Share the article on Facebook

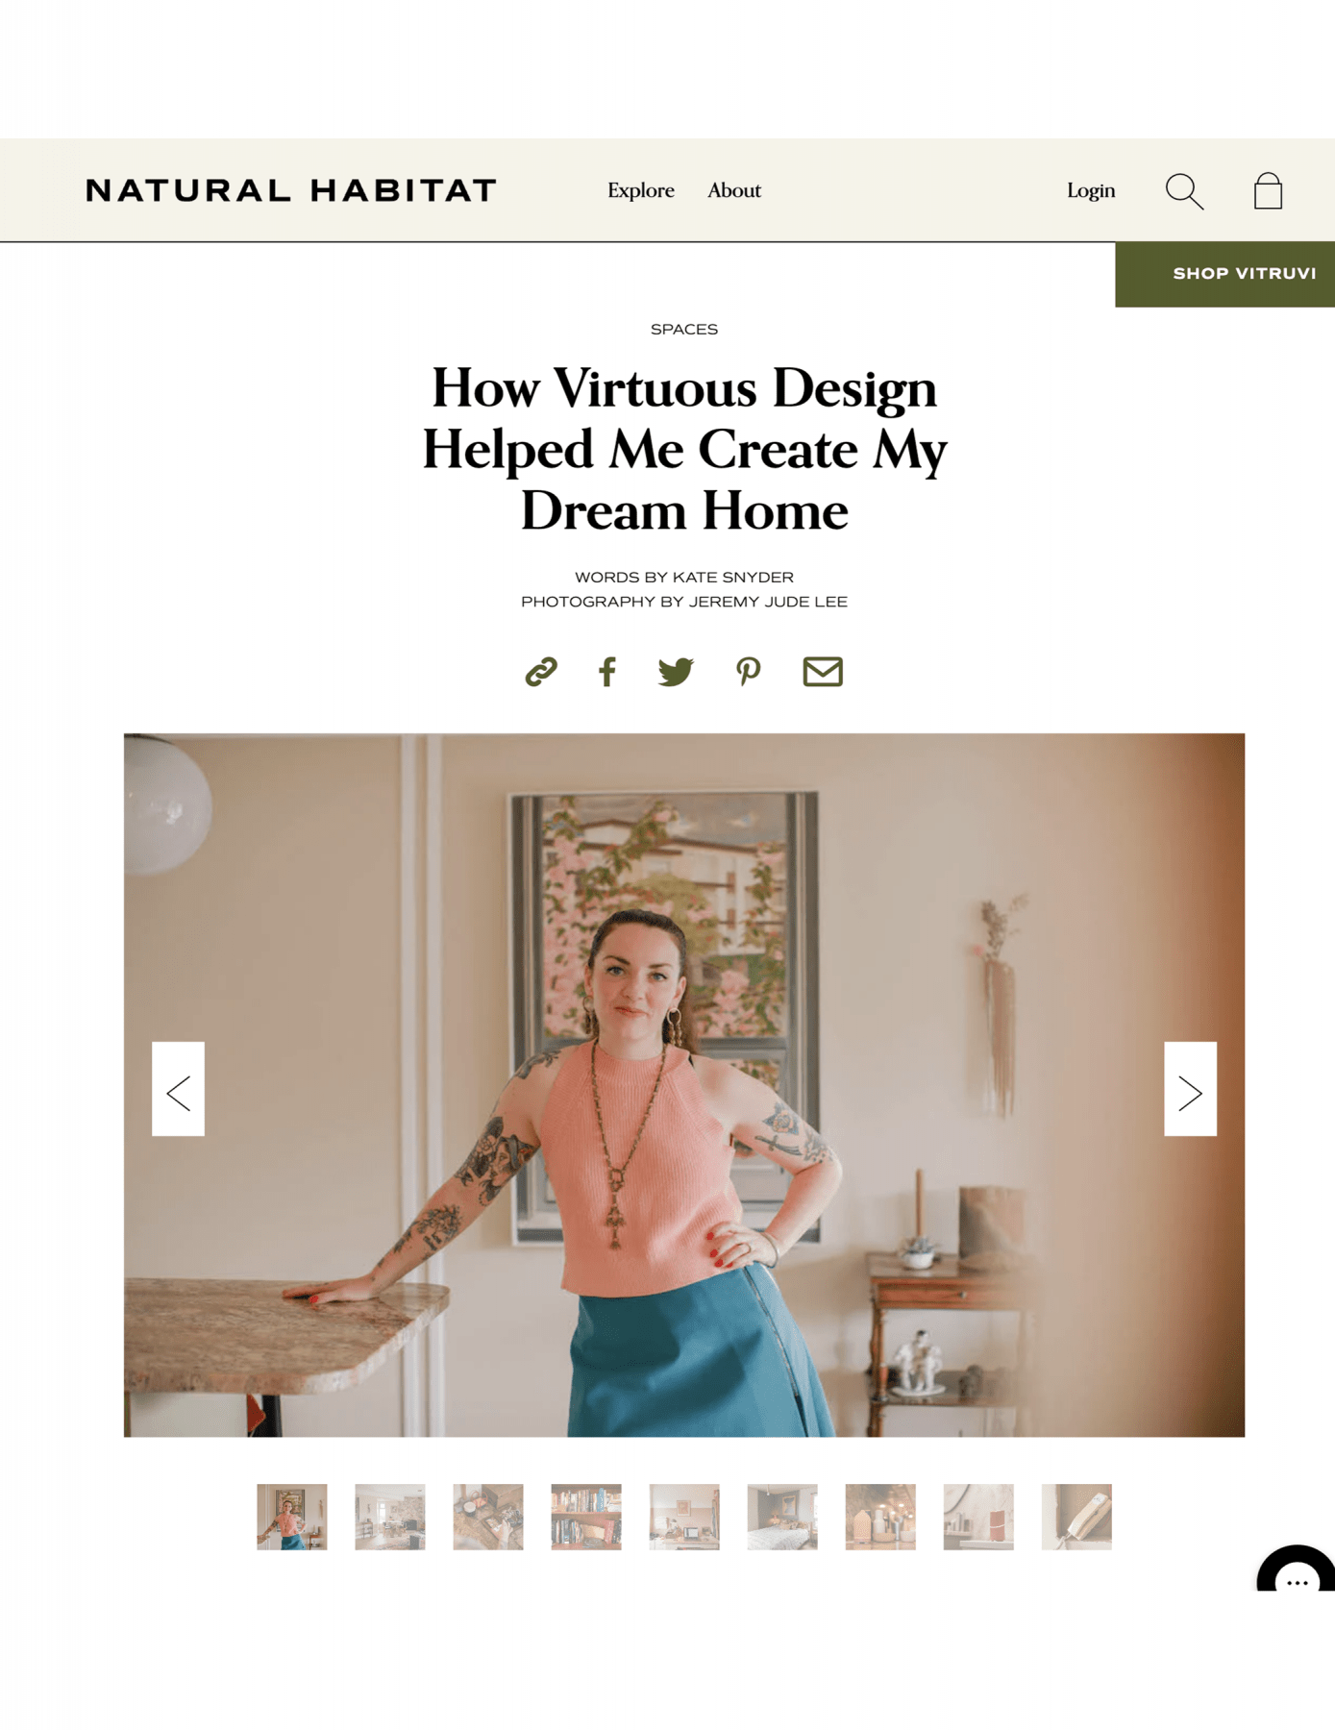point(606,671)
